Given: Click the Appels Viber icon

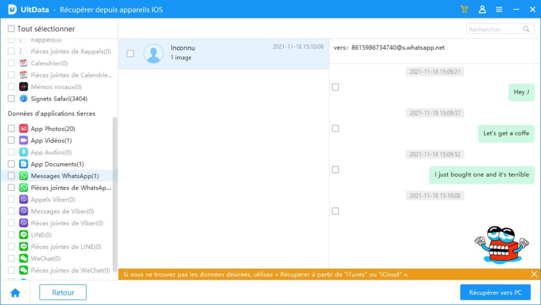Looking at the screenshot, I should click(x=23, y=199).
